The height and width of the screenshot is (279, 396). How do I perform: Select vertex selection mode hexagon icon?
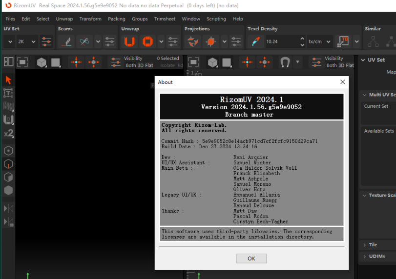[x=8, y=151]
